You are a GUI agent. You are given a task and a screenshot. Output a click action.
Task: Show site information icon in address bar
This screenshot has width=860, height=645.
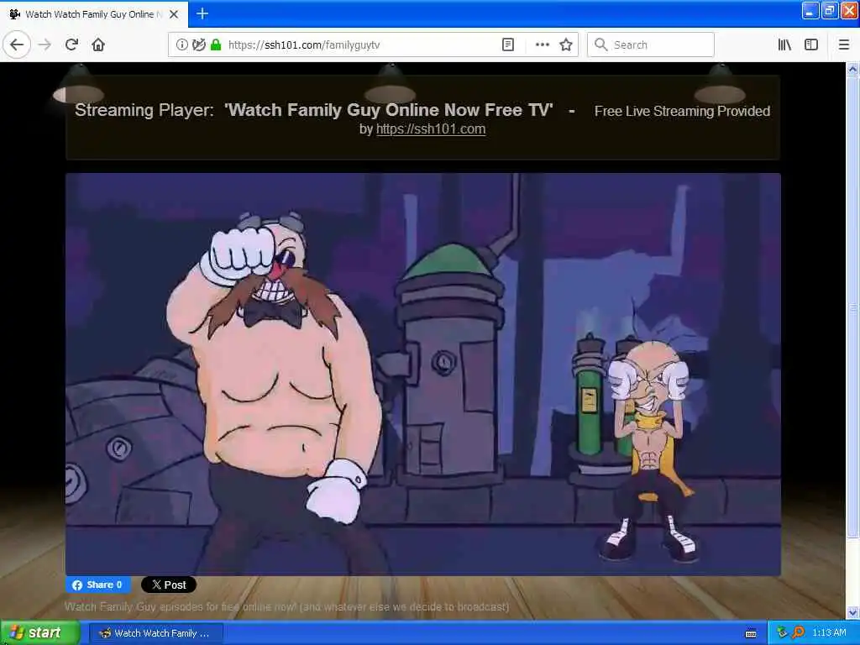[x=181, y=45]
